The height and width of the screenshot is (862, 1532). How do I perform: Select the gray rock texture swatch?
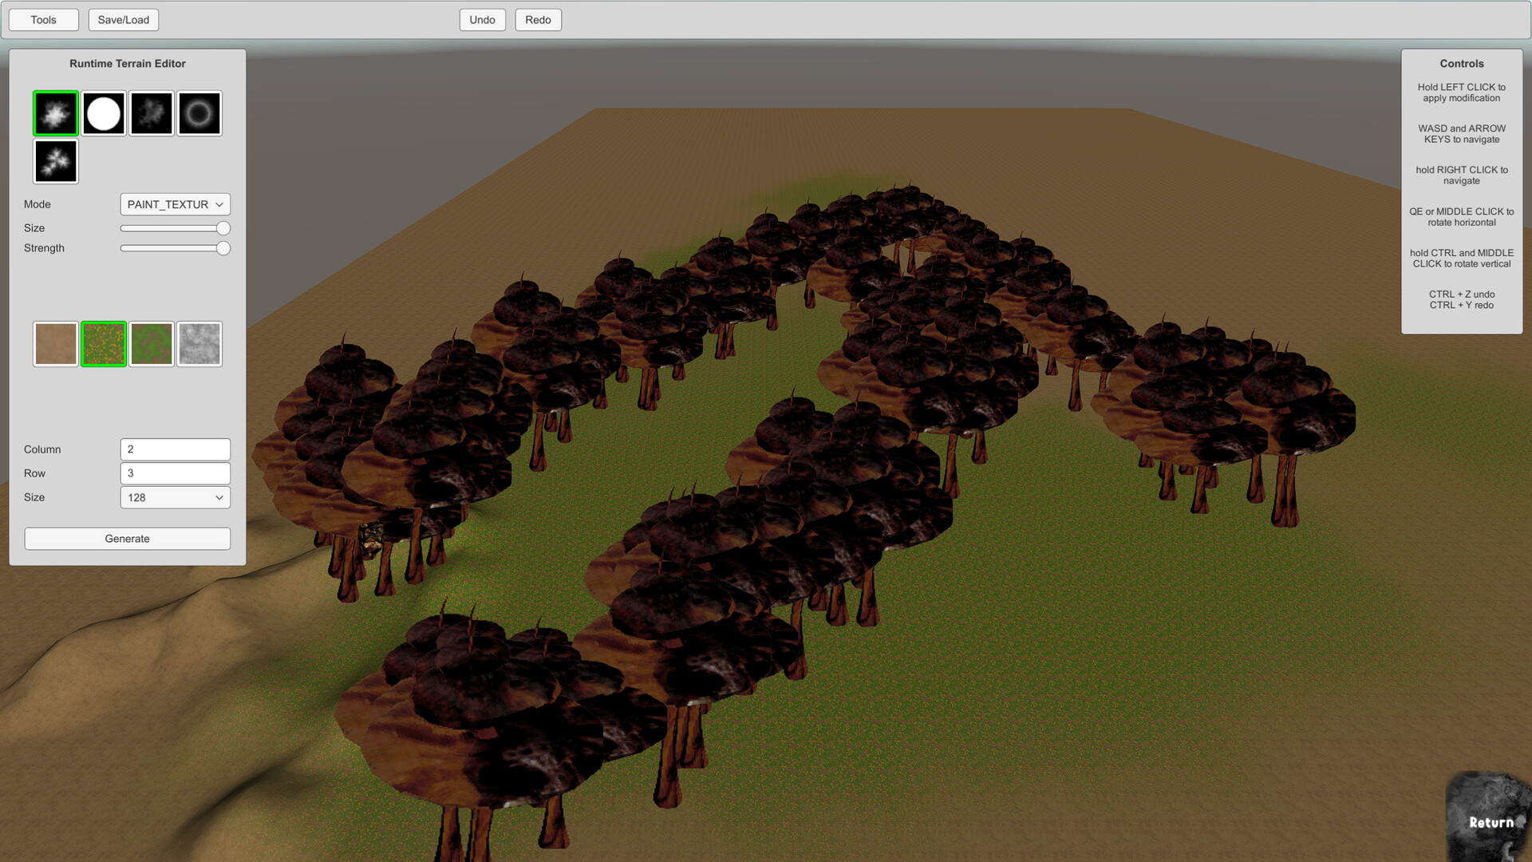click(199, 343)
